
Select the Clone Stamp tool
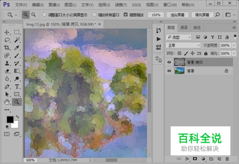(7, 63)
